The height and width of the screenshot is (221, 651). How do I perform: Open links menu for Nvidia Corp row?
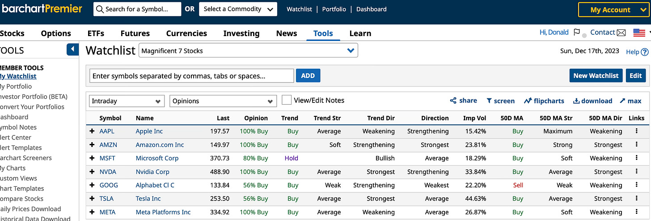(x=636, y=171)
